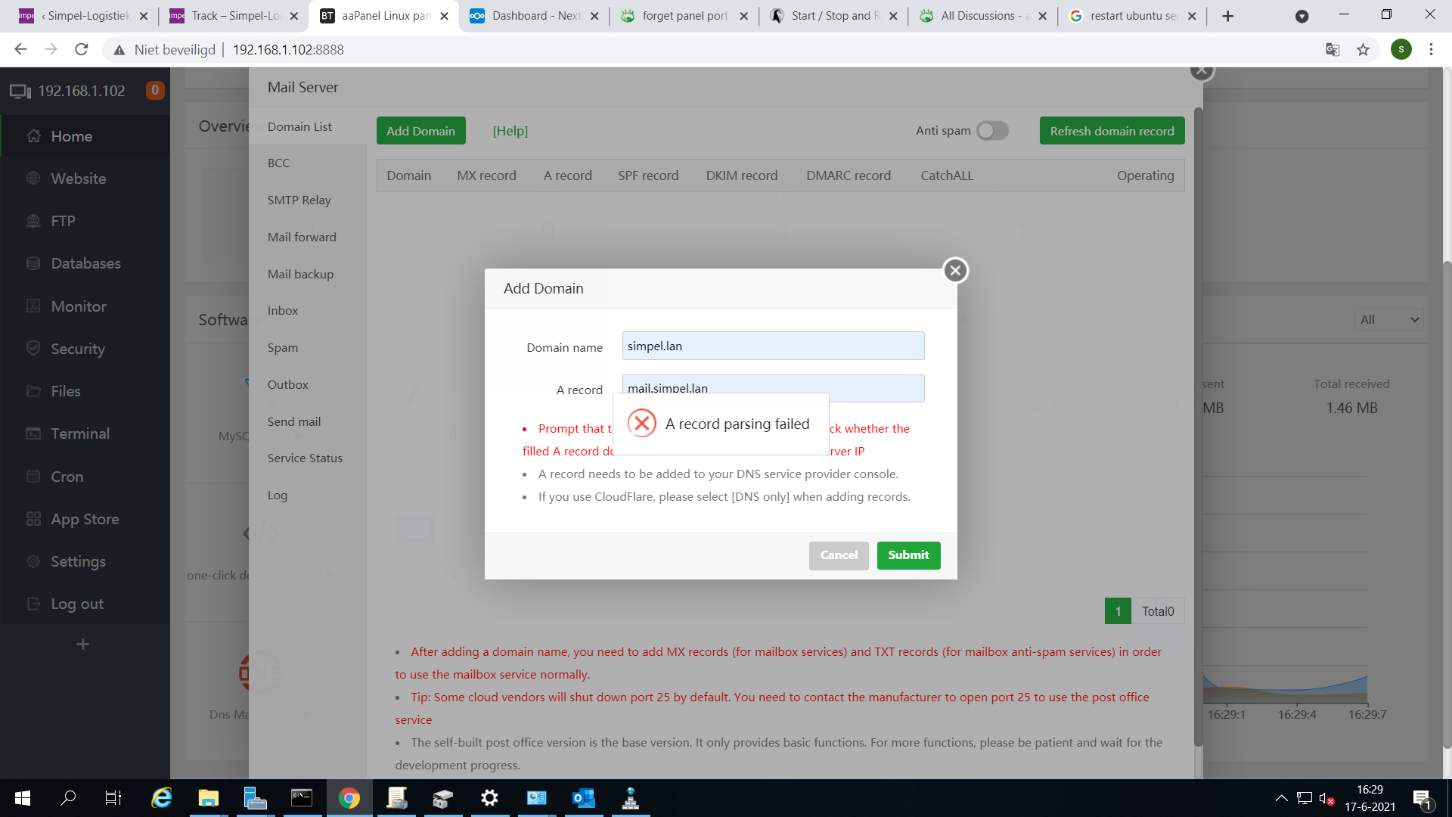The width and height of the screenshot is (1452, 817).
Task: Toggle the Anti spam switch
Action: click(x=992, y=131)
